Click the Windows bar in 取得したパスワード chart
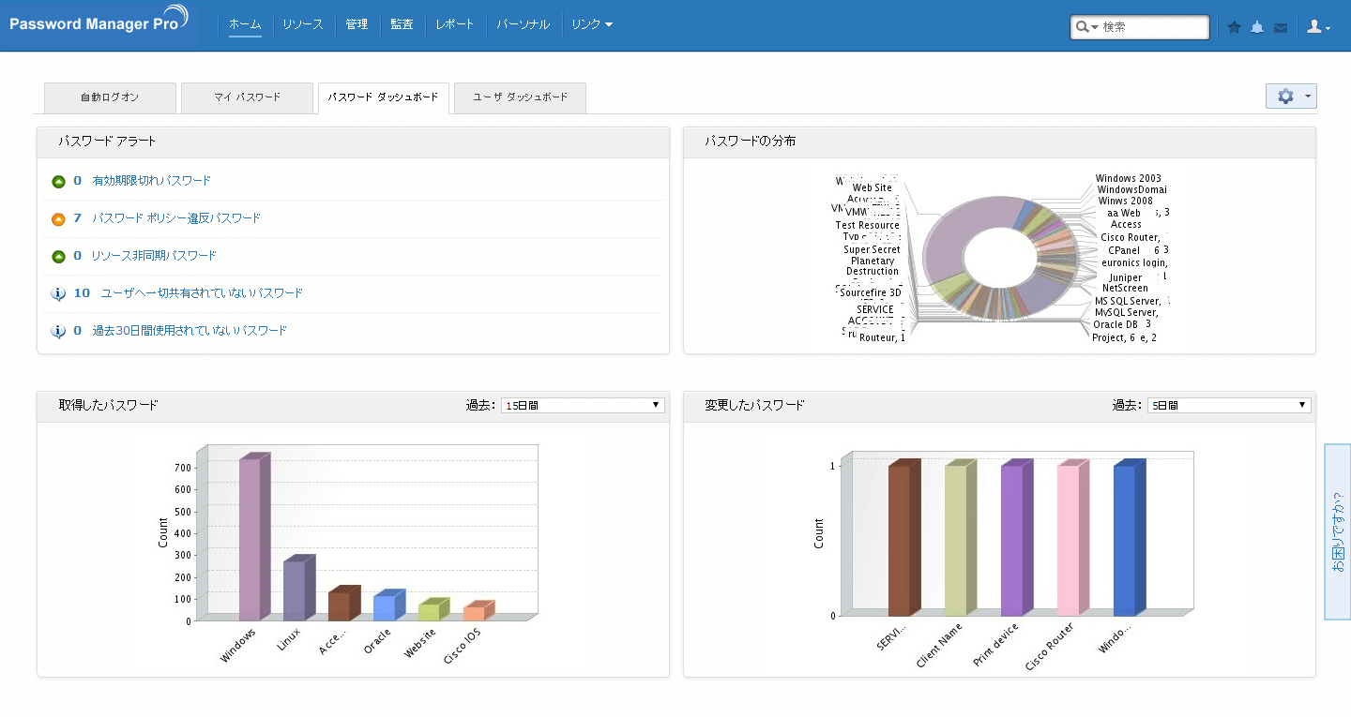Screen dimensions: 1351x717 click(254, 538)
